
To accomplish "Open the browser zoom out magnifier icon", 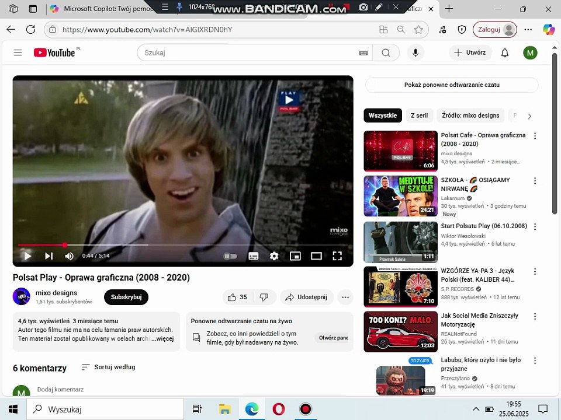I will tap(401, 30).
